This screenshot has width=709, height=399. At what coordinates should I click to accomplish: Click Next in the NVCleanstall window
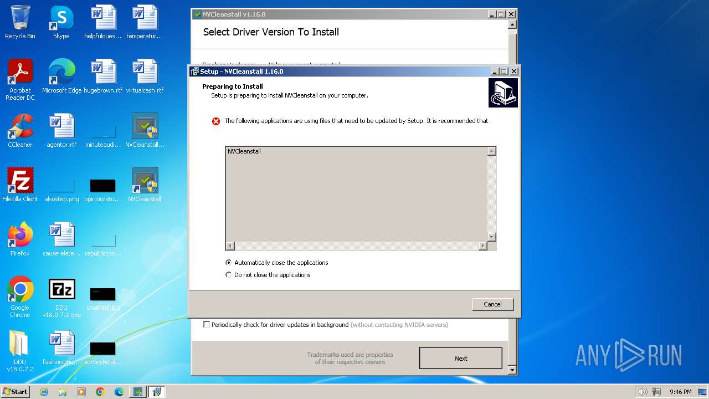click(x=461, y=359)
